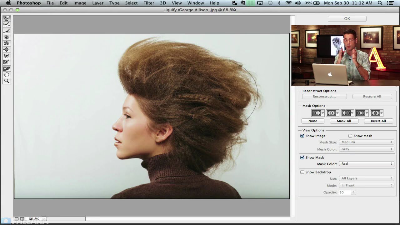
Task: Uncheck the Show Mask checkbox
Action: point(302,157)
